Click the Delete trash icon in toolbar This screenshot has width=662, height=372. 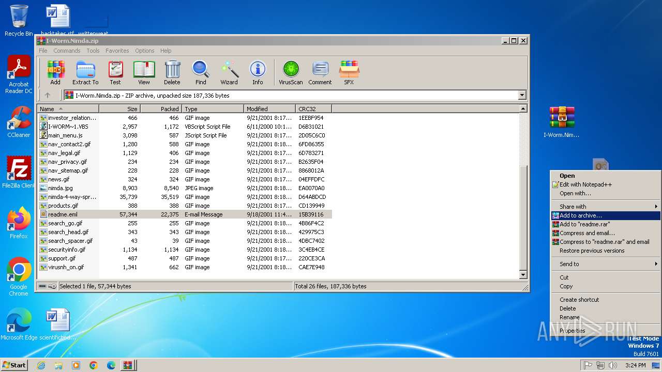tap(172, 72)
